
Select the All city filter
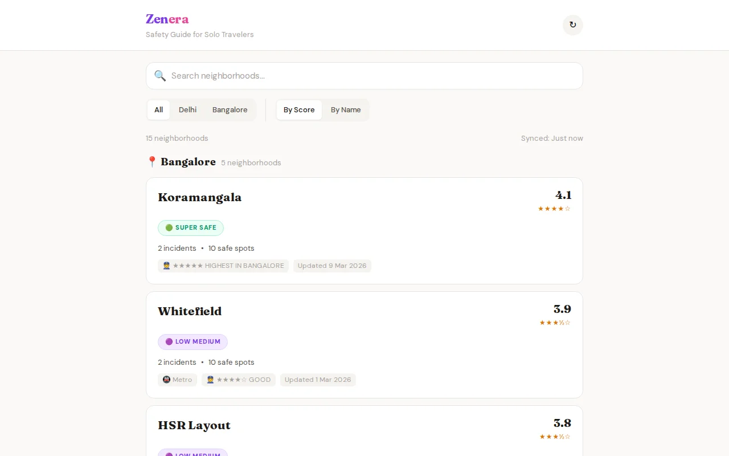point(158,110)
